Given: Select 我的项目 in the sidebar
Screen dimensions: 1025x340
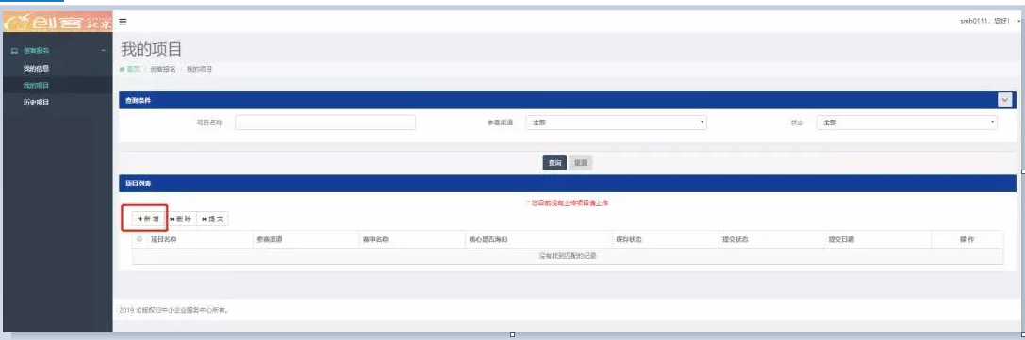Looking at the screenshot, I should coord(36,86).
